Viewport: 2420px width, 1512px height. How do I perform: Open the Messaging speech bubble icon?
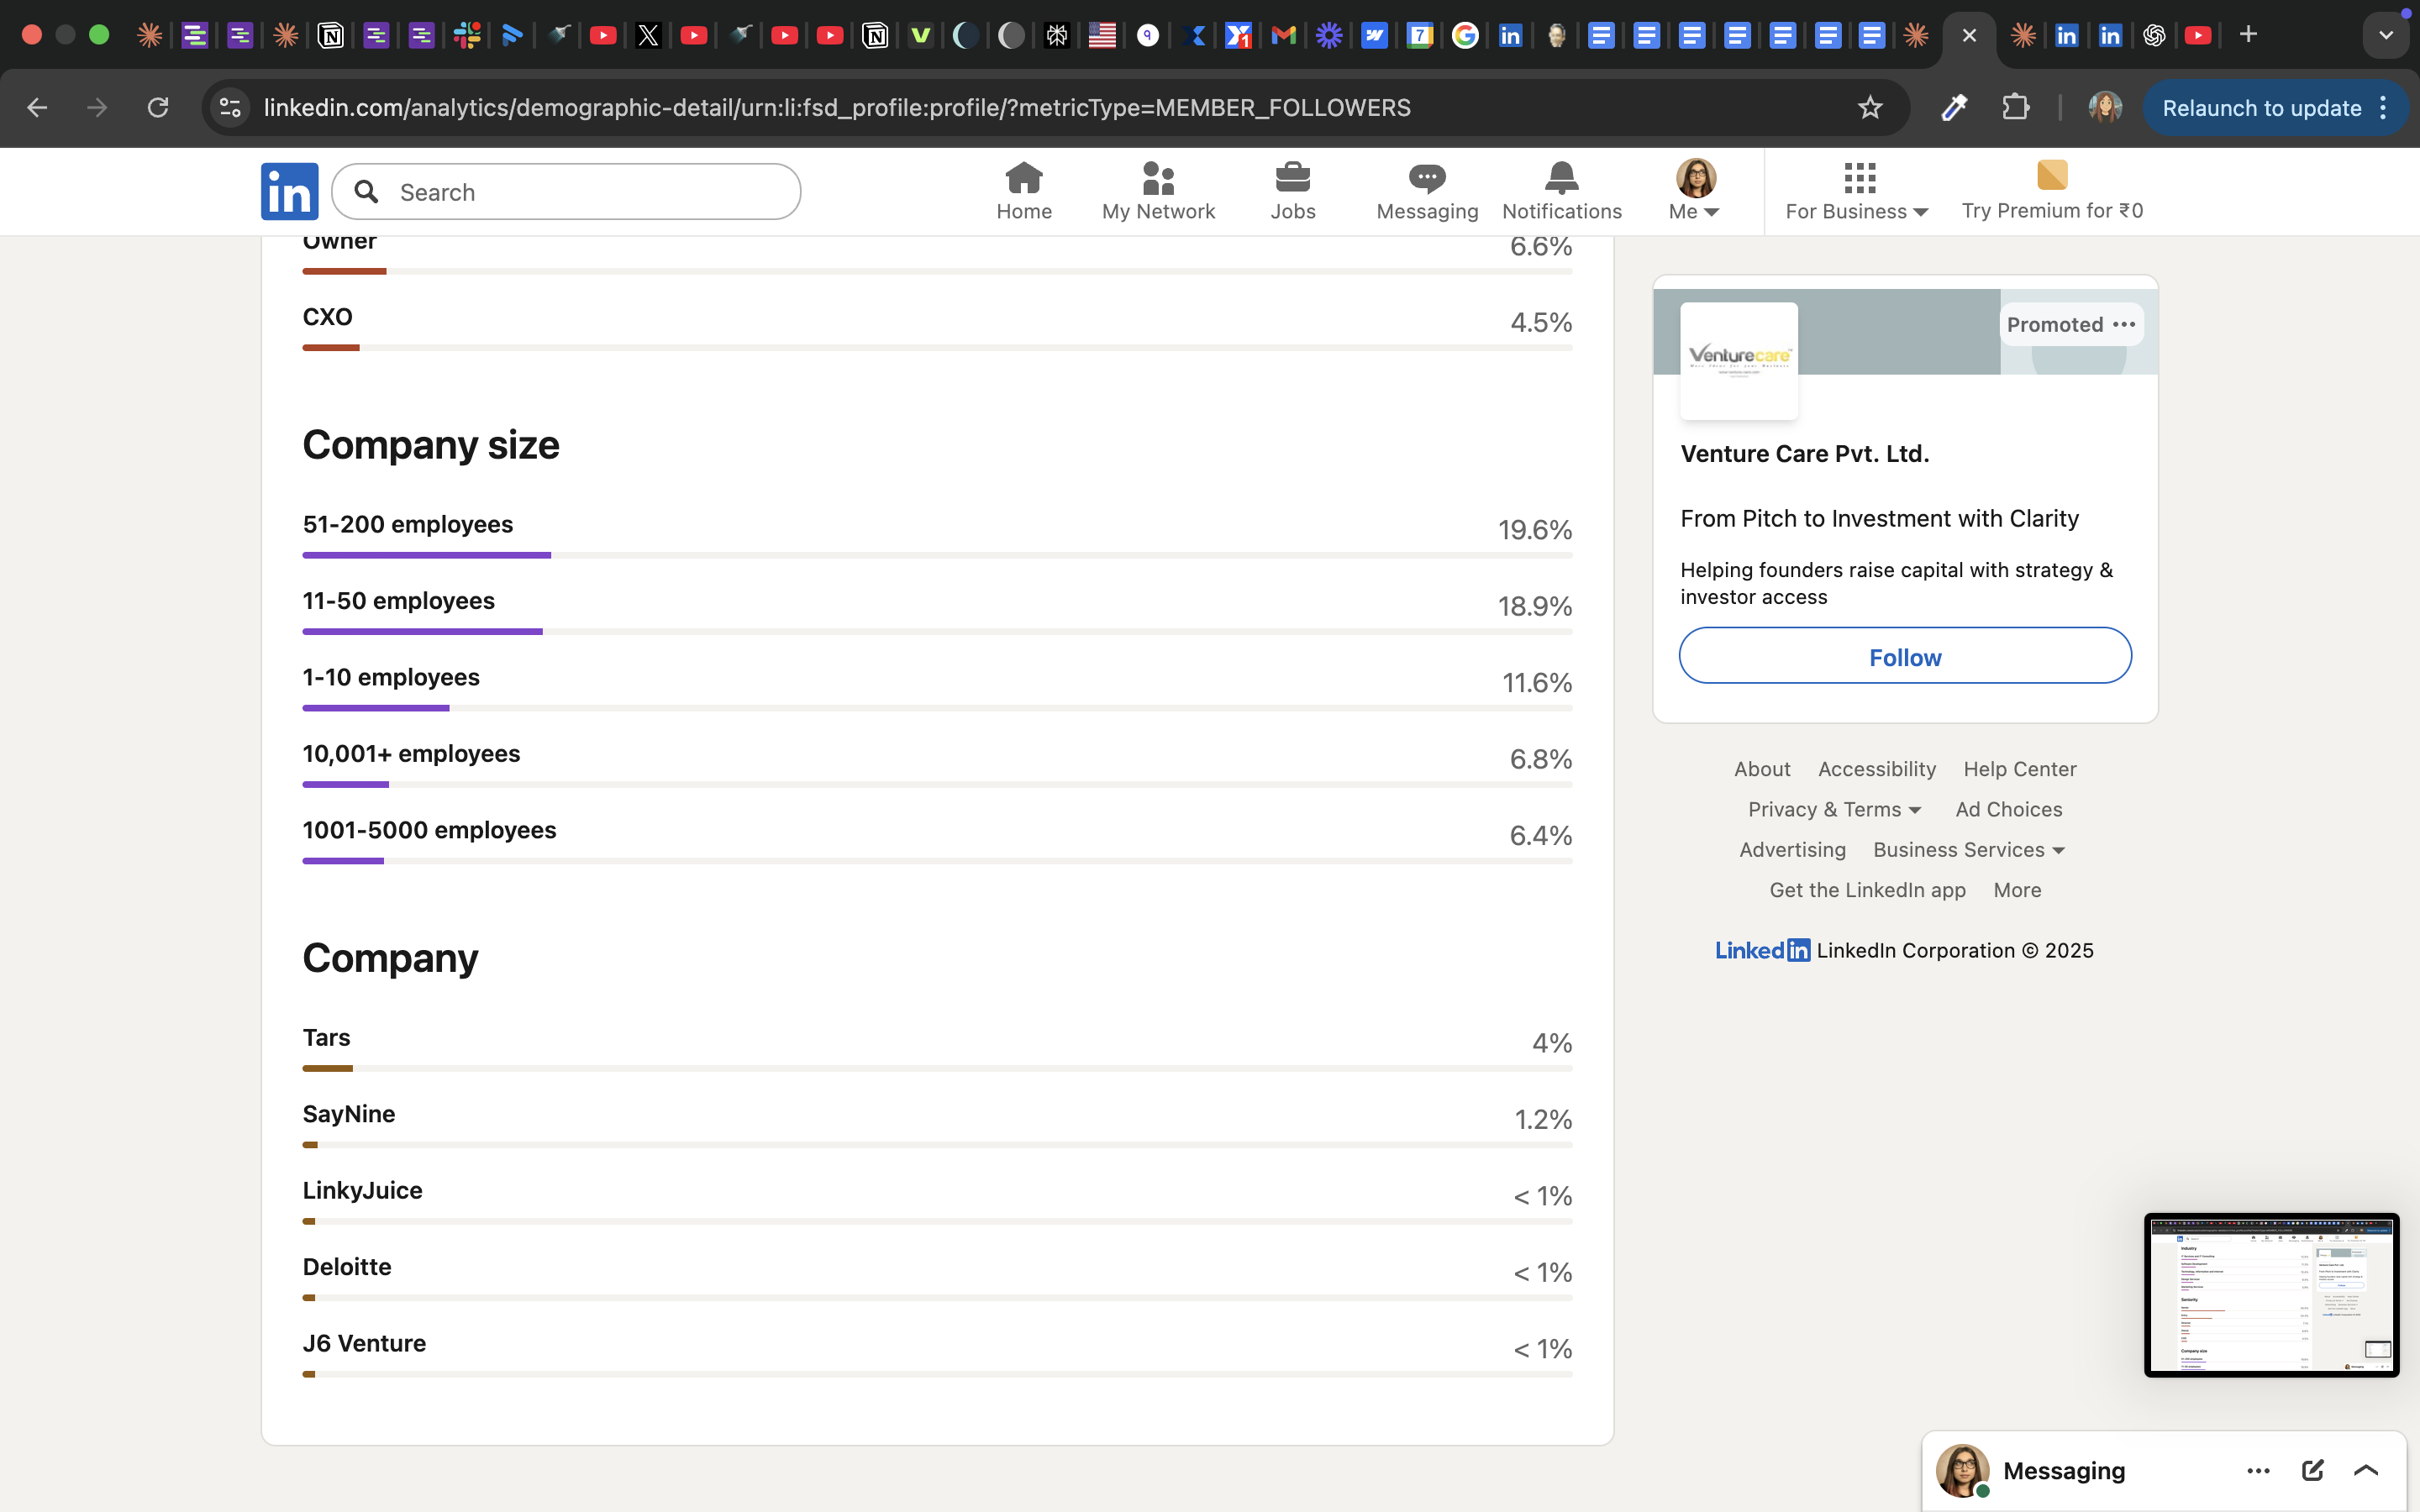(1426, 178)
